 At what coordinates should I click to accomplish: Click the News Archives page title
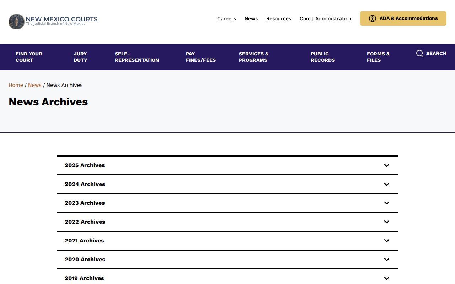coord(48,102)
